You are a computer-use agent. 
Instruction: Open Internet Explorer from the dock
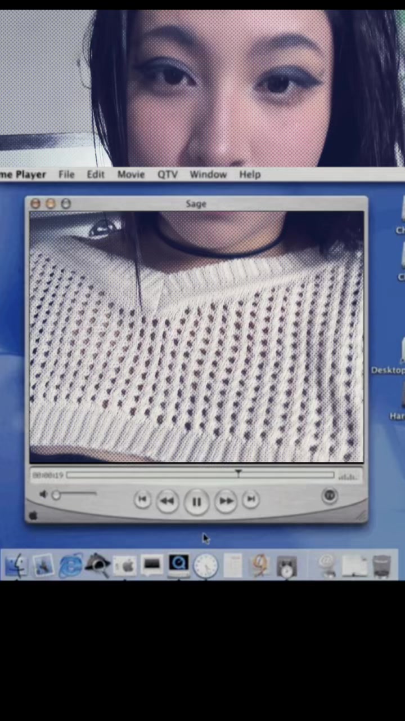(70, 565)
